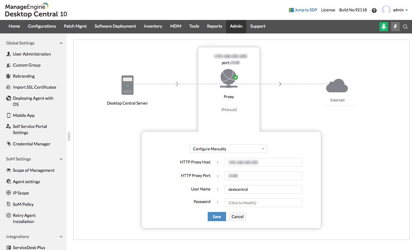Screen dimensions: 412x250
Task: Open the lightning bolt quick links icon
Action: click(x=395, y=27)
